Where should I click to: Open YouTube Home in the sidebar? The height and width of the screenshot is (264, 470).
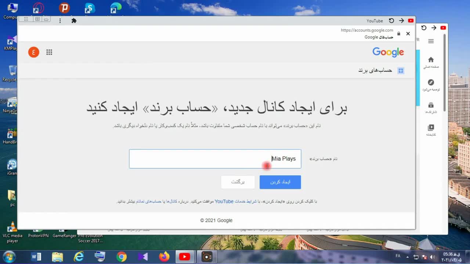click(x=431, y=62)
